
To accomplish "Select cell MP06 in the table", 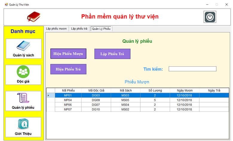I will tap(68, 105).
